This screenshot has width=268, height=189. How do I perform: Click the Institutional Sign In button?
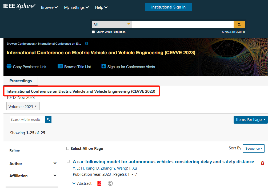tap(168, 7)
